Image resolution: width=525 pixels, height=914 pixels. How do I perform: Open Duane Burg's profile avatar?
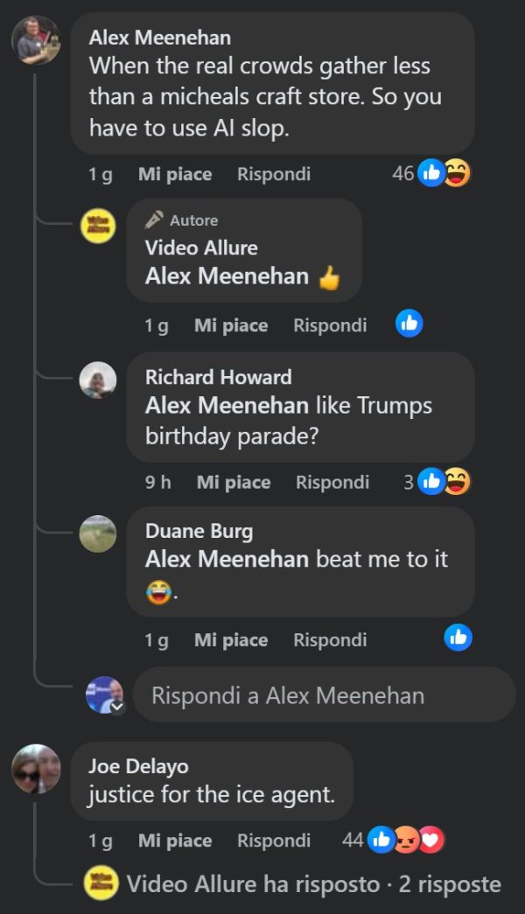click(98, 534)
